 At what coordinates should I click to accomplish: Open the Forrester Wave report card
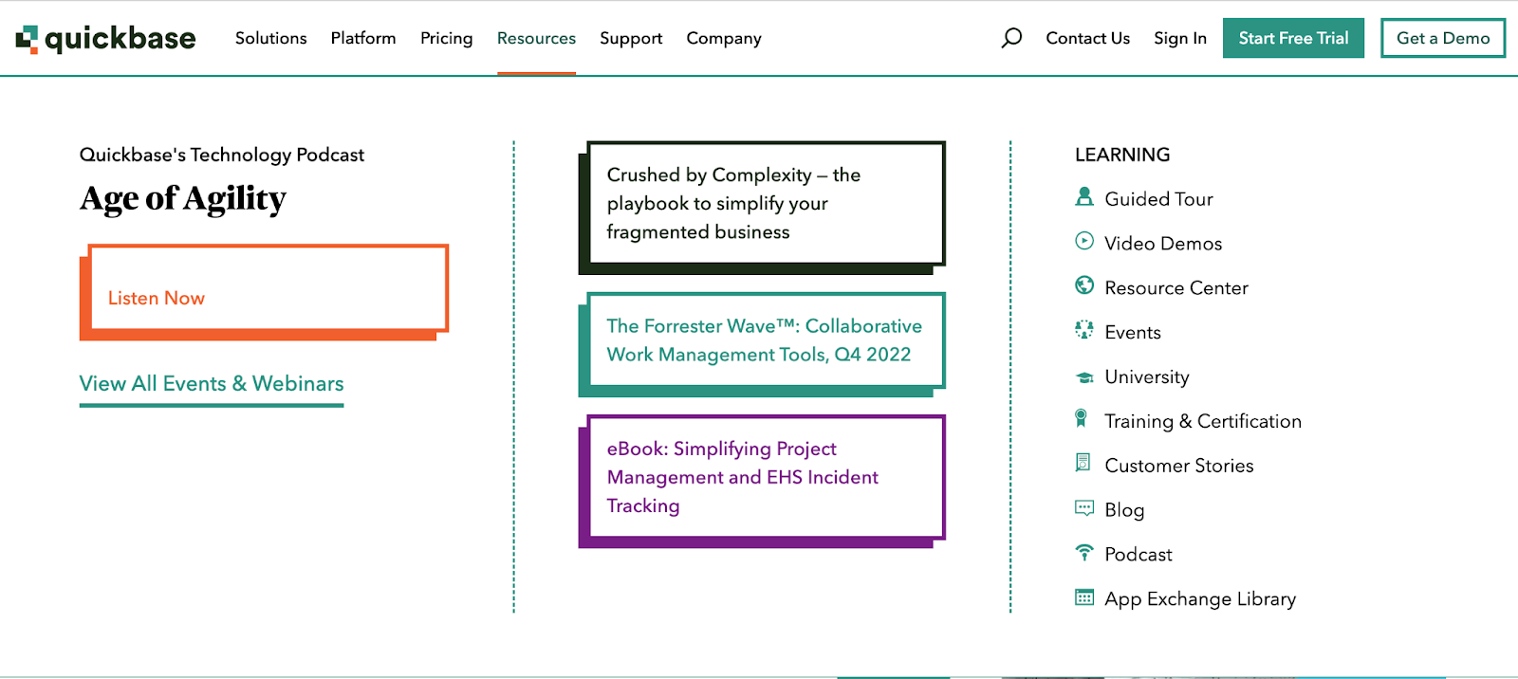point(764,340)
